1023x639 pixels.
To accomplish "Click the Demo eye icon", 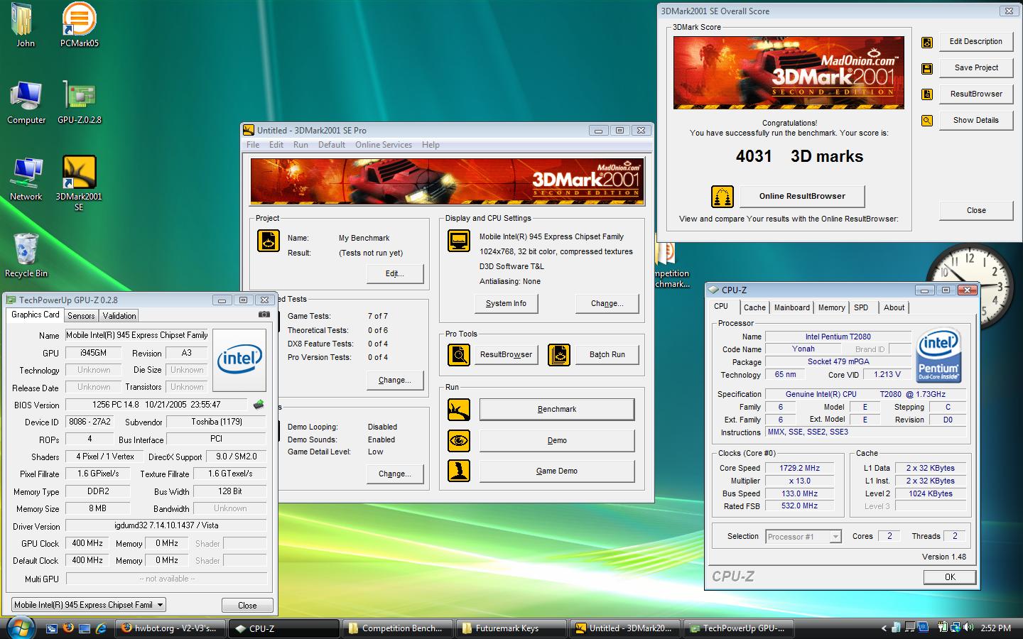I will [459, 441].
